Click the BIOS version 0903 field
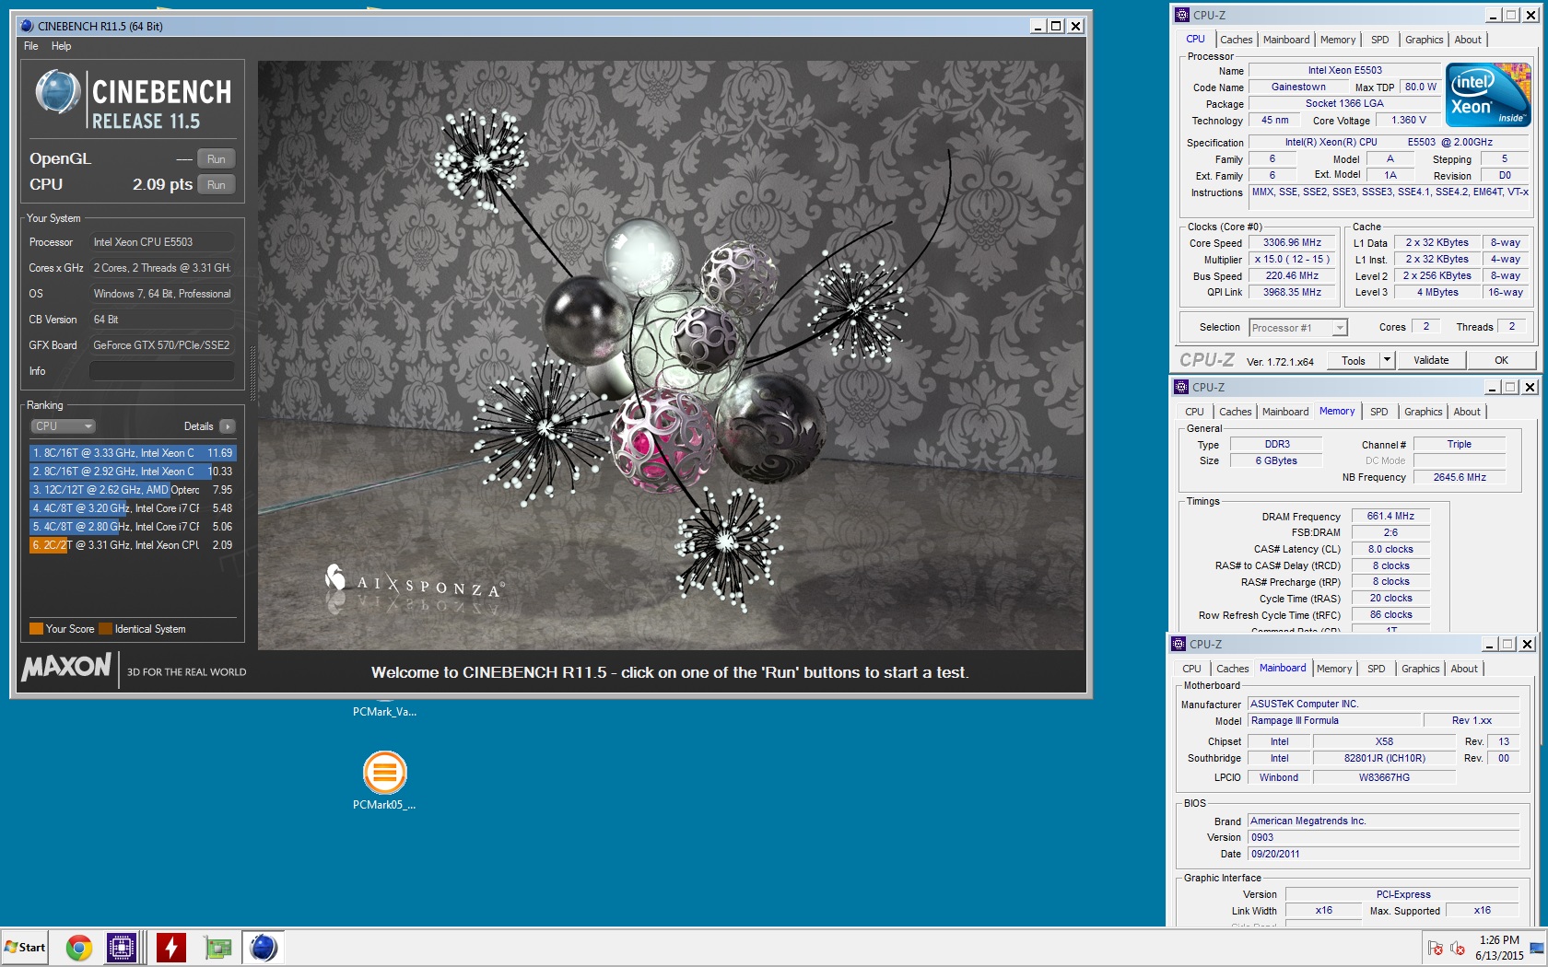 1383,838
